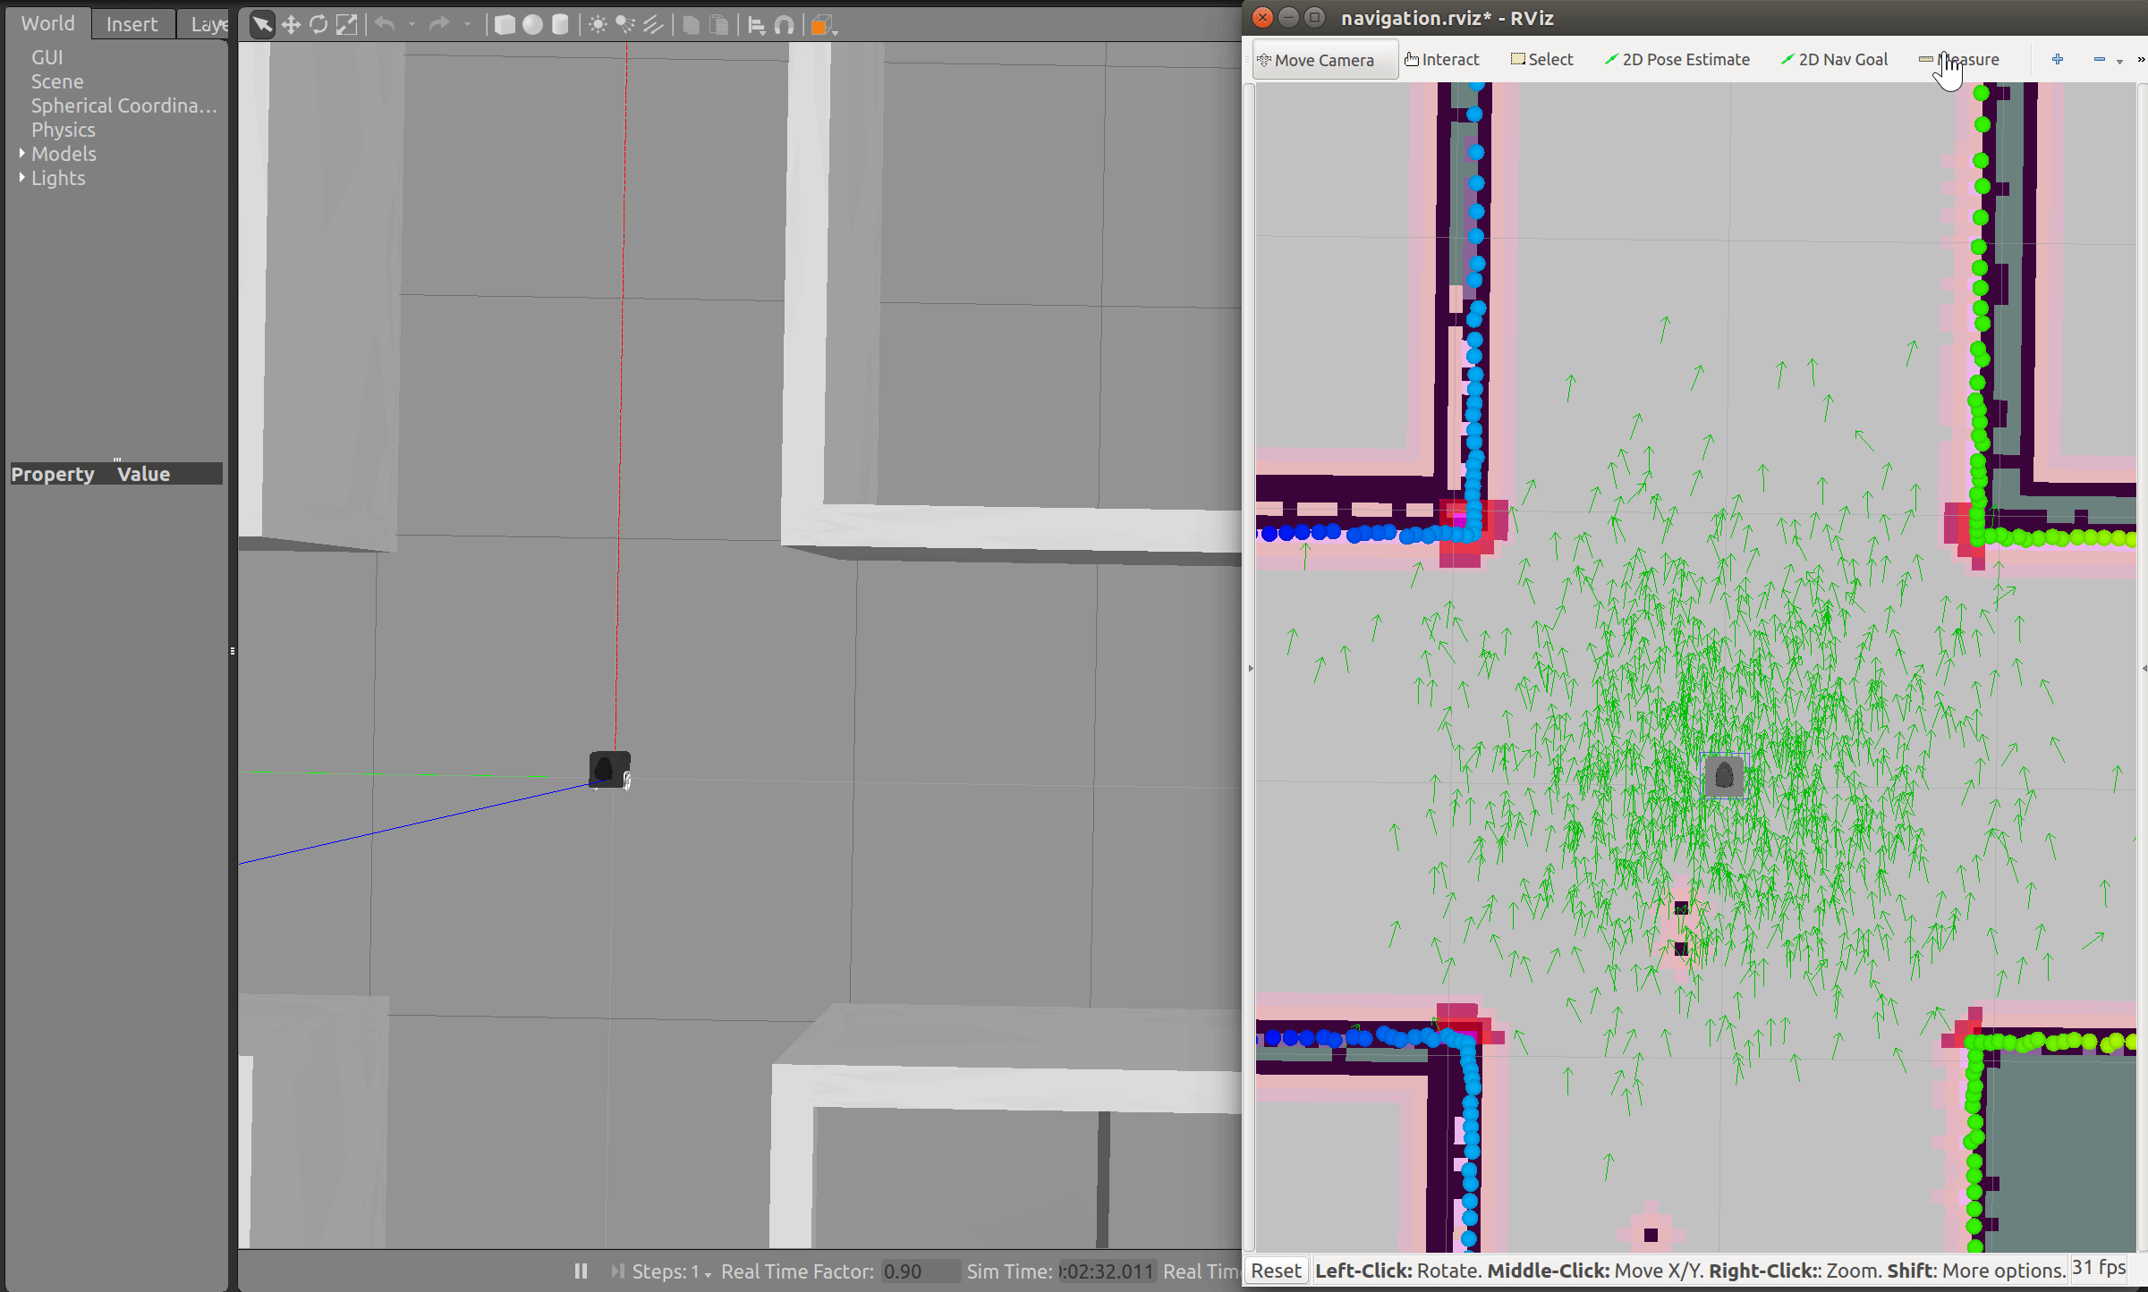This screenshot has height=1292, width=2148.
Task: Toggle the snap magnet tool
Action: [x=785, y=25]
